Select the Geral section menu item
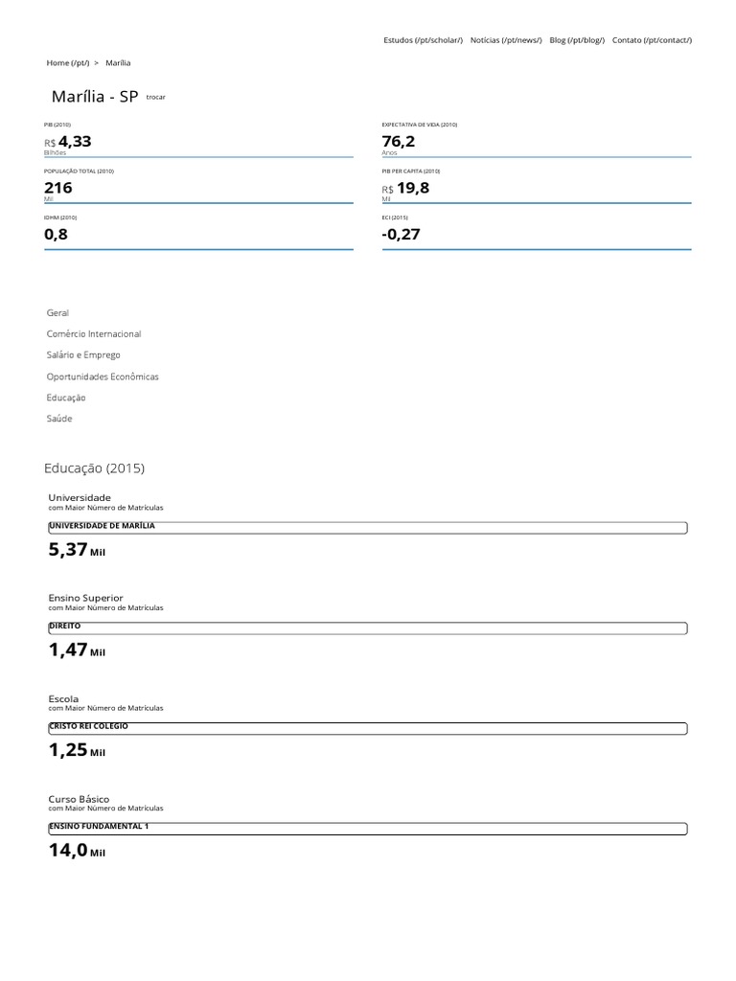The height and width of the screenshot is (981, 736). [x=57, y=313]
